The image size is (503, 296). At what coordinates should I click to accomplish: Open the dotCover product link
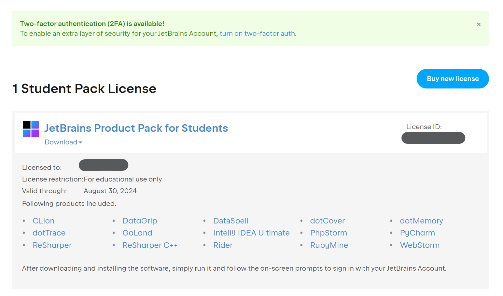click(327, 221)
